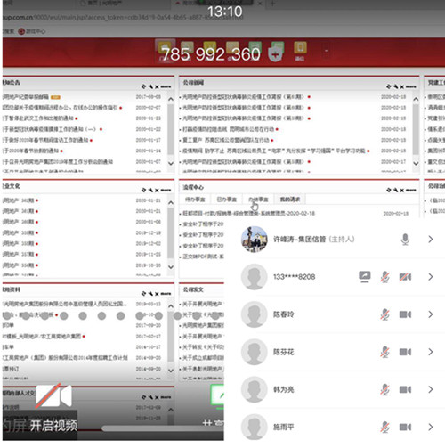Click the X icon in 企业文化 panel header
The height and width of the screenshot is (448, 445).
(x=157, y=191)
